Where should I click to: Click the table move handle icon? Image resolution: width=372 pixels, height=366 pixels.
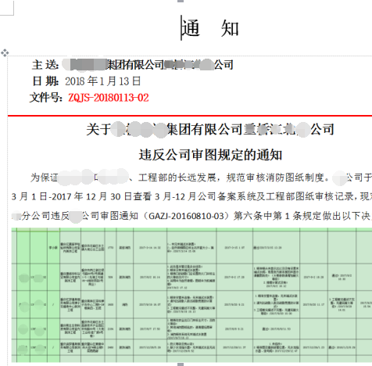tap(5, 52)
